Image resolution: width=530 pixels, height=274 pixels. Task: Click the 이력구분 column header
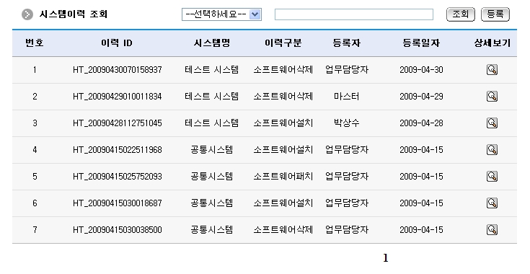pyautogui.click(x=283, y=43)
